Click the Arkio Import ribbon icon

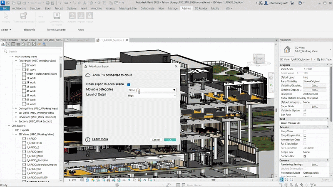(x=81, y=16)
